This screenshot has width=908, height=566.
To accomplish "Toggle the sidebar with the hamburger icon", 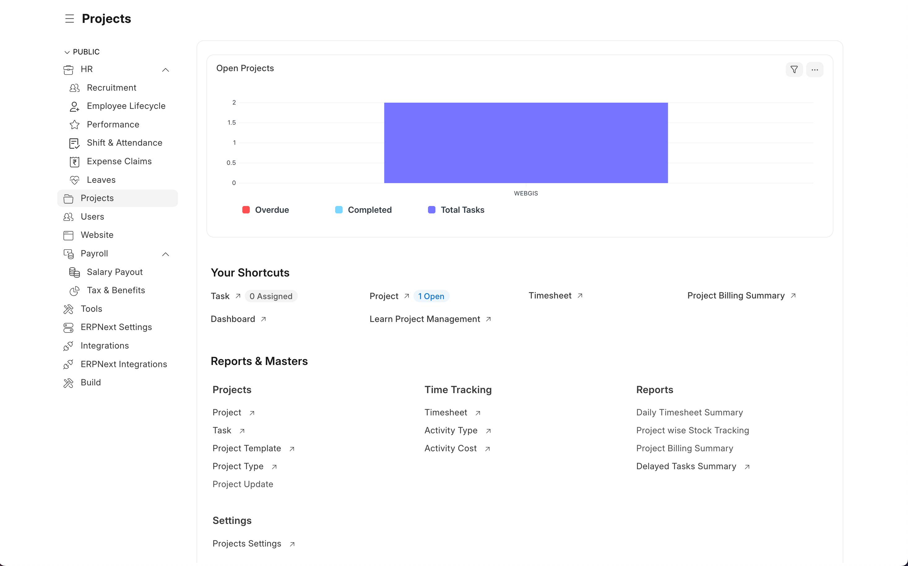I will (x=69, y=19).
